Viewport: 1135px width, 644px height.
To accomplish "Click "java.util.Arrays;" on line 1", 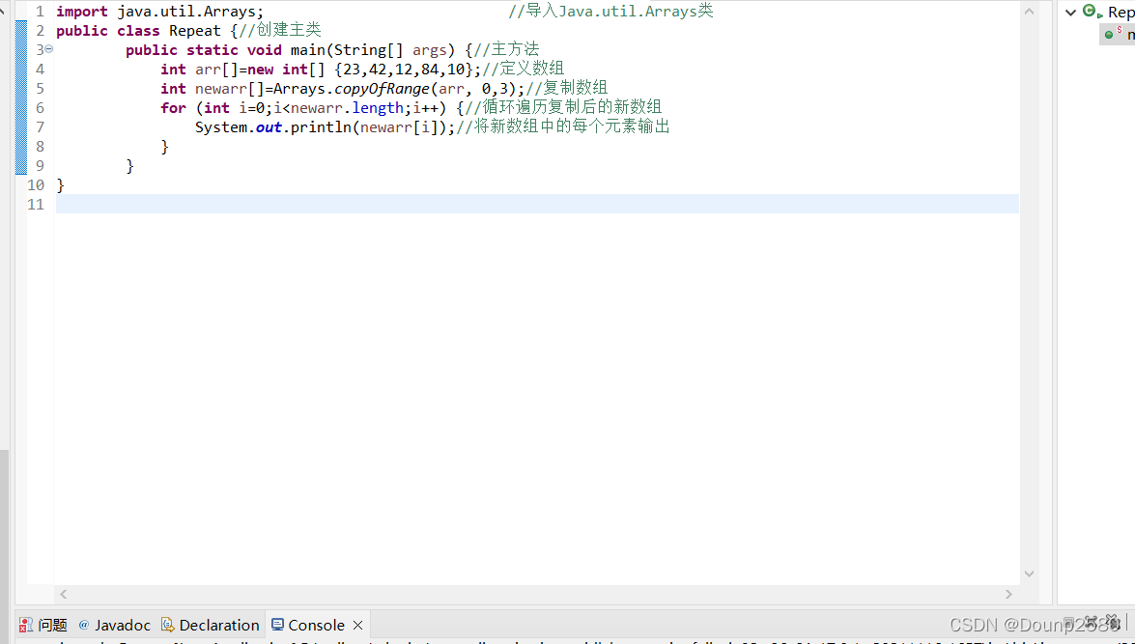I will tap(190, 12).
